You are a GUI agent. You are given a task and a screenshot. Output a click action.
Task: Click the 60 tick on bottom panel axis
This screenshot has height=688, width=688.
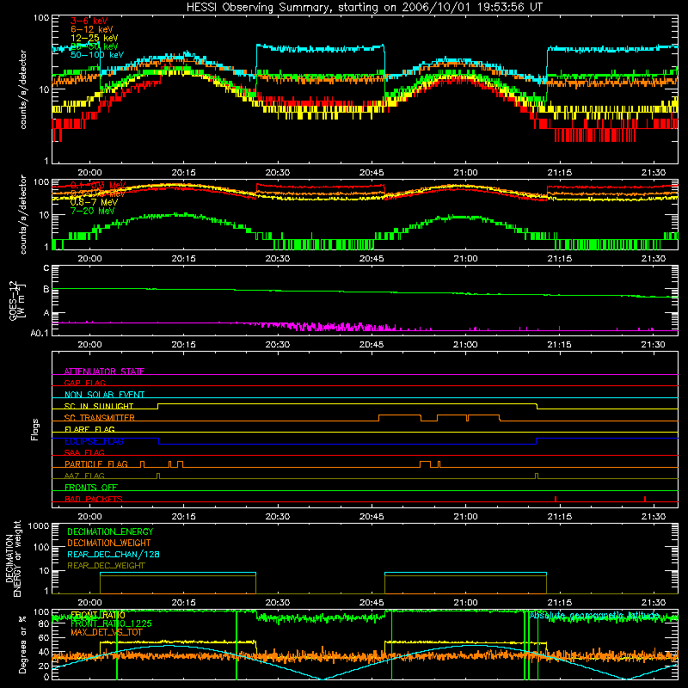[x=44, y=637]
